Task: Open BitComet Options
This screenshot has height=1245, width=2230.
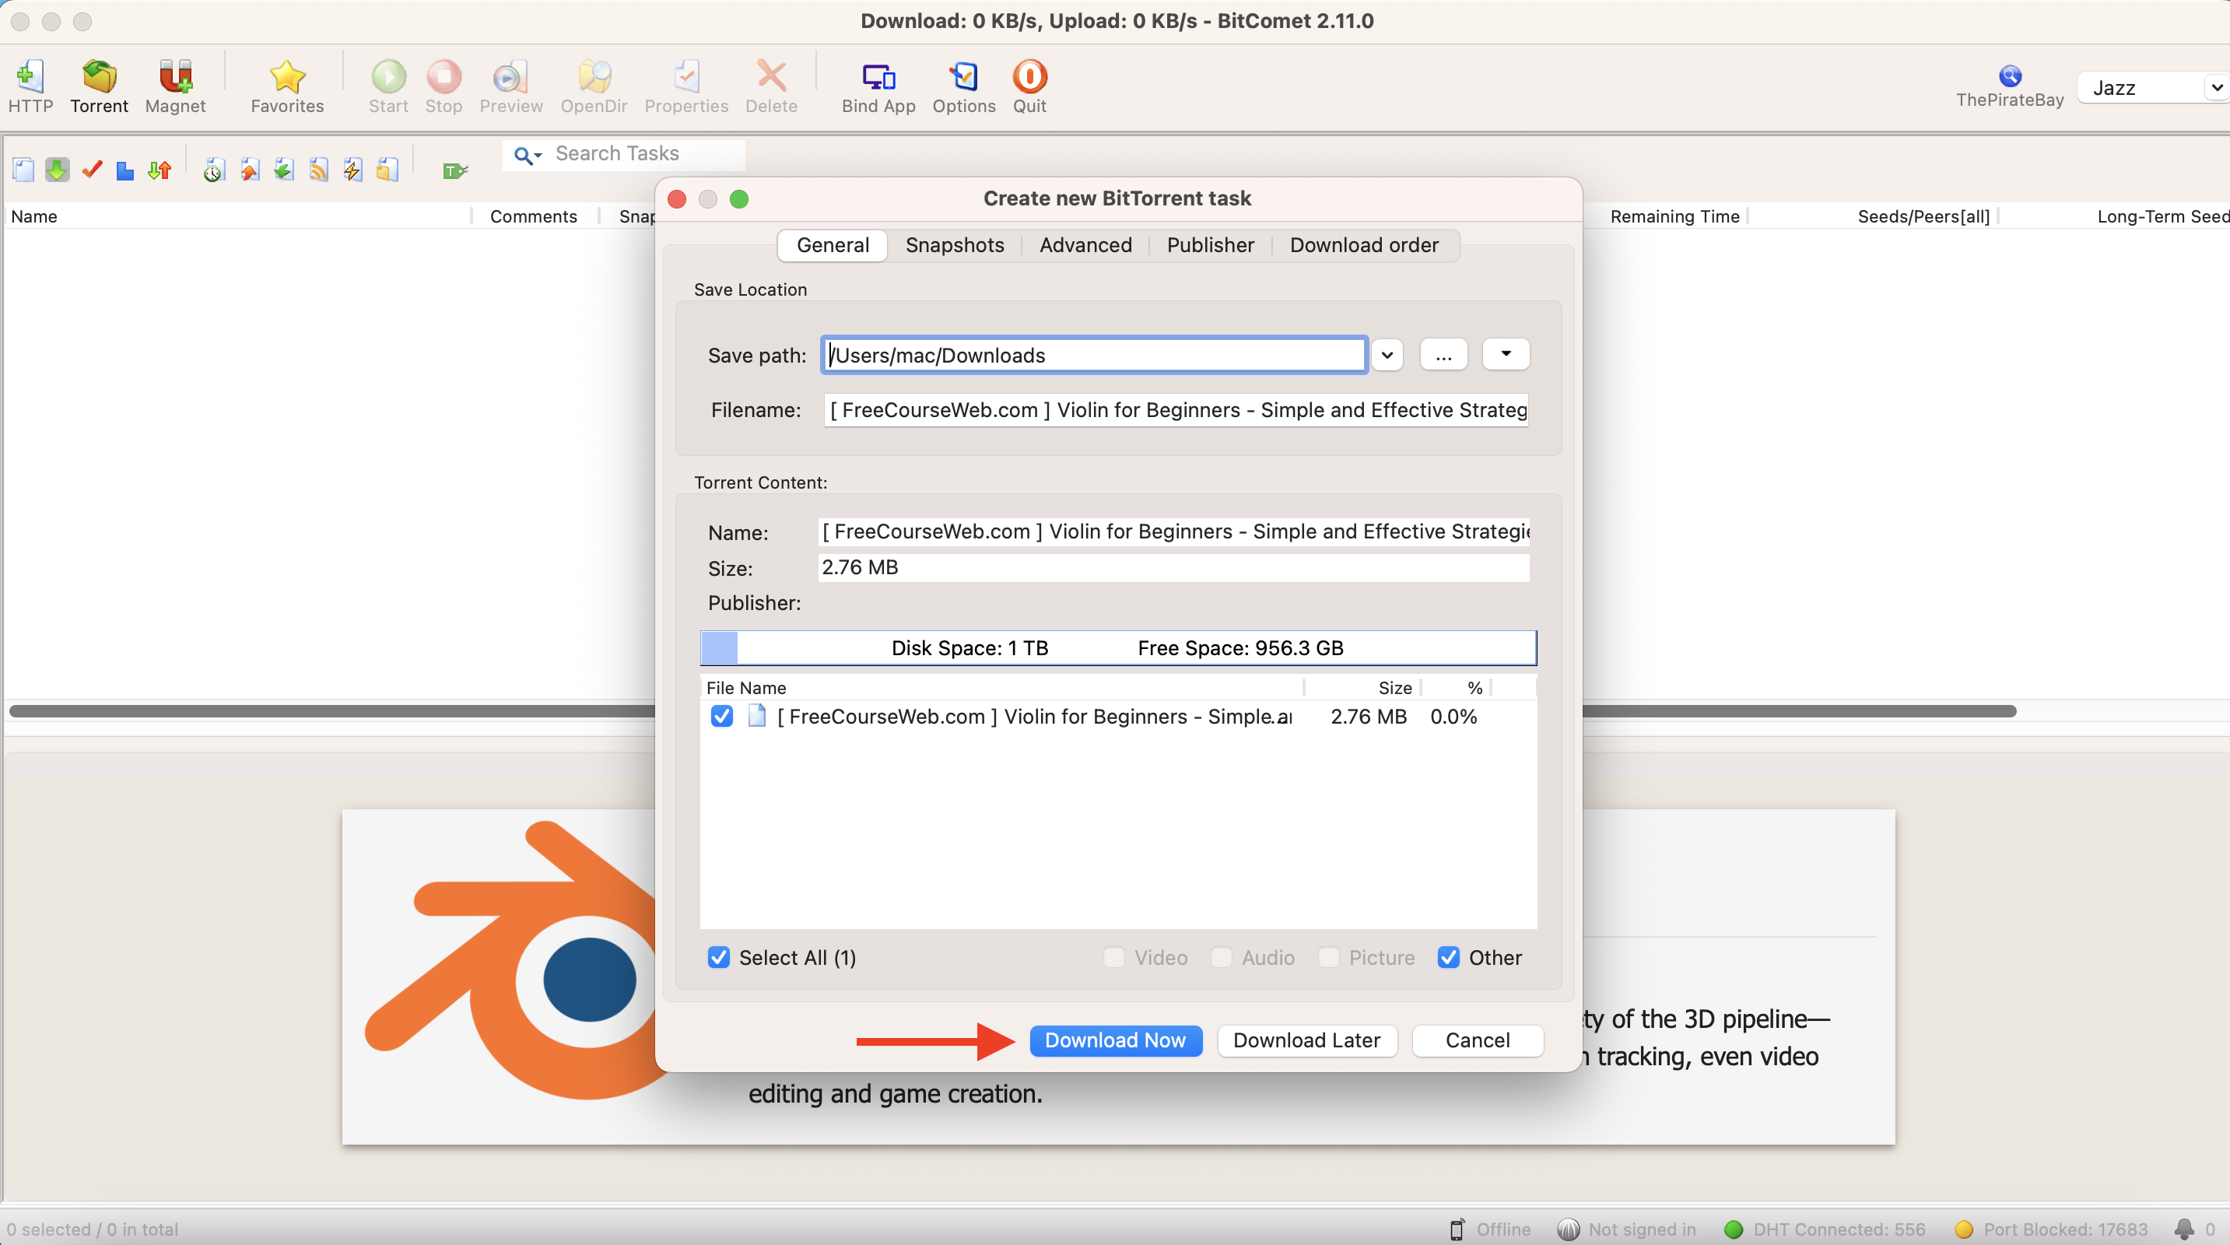Action: point(963,86)
